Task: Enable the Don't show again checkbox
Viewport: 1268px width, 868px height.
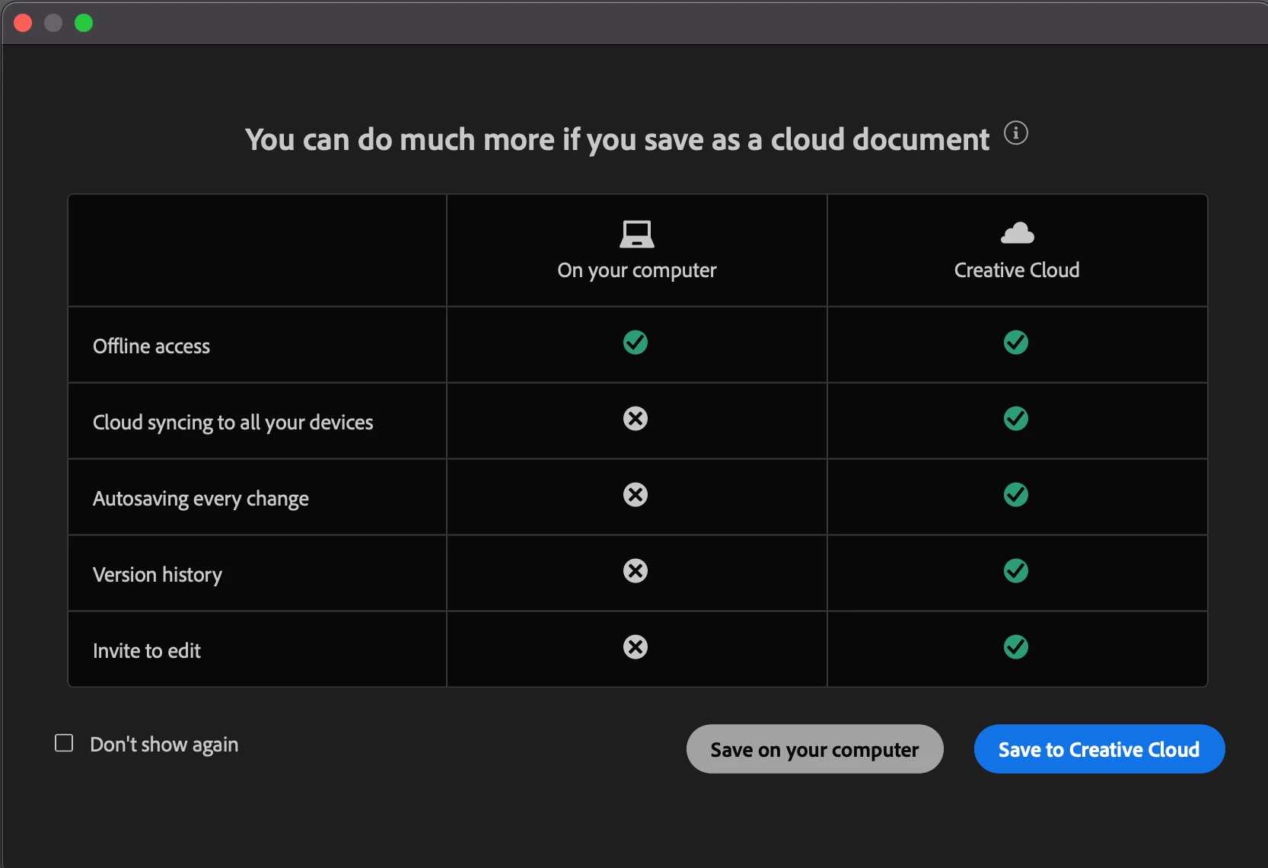Action: 64,743
